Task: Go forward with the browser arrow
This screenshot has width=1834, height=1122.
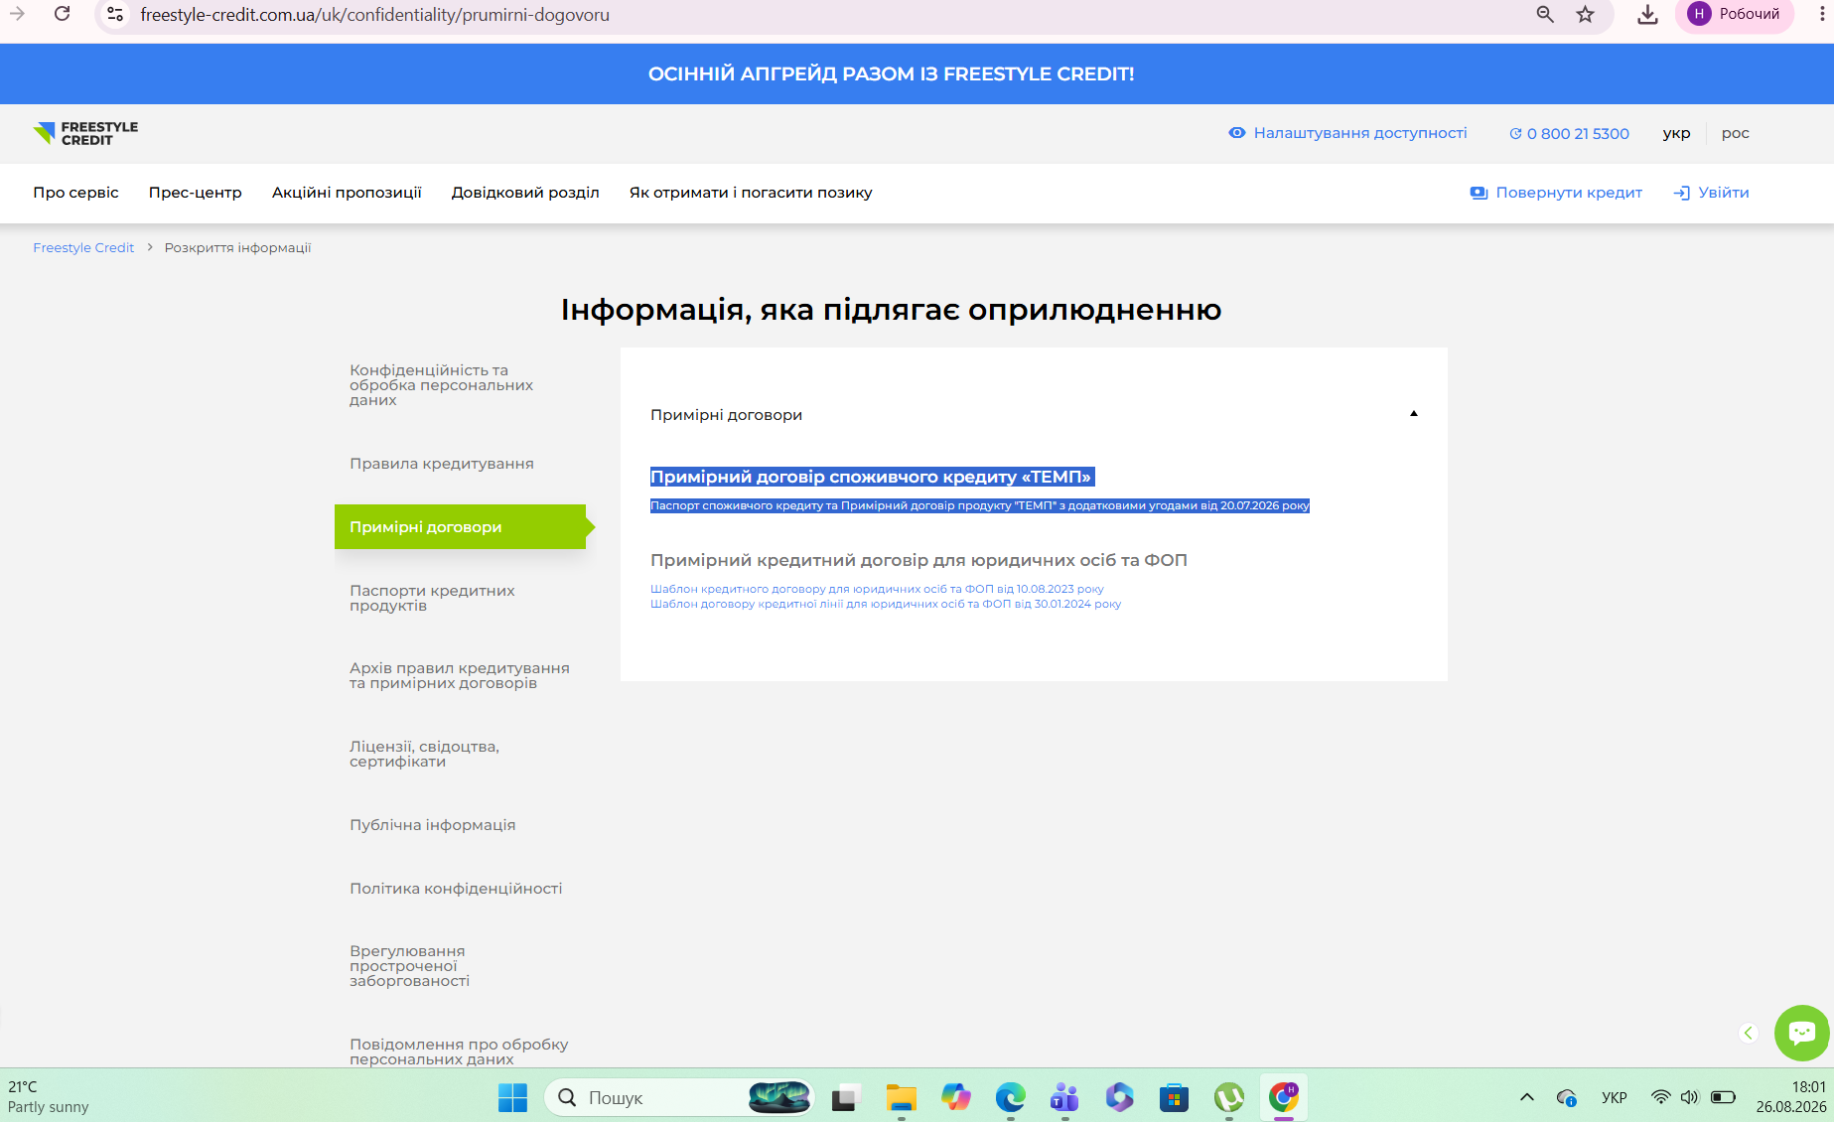Action: (x=17, y=14)
